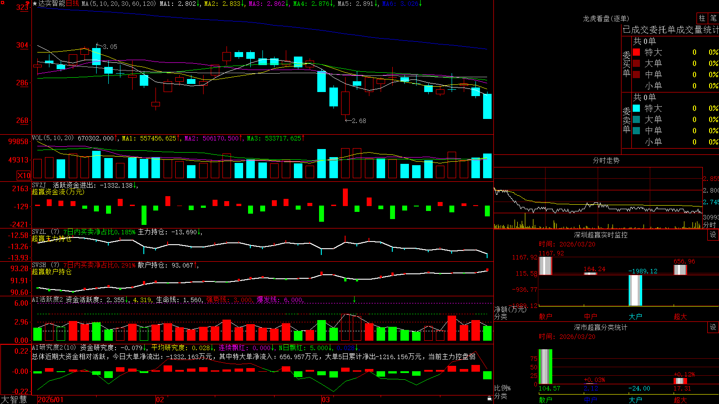The width and height of the screenshot is (719, 404).
Task: Click the red 特大 buy-order color swatch
Action: pos(636,52)
